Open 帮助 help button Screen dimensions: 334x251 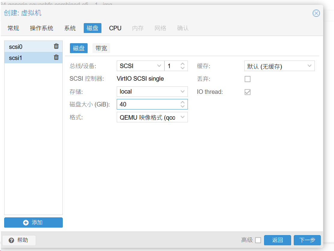pos(19,240)
